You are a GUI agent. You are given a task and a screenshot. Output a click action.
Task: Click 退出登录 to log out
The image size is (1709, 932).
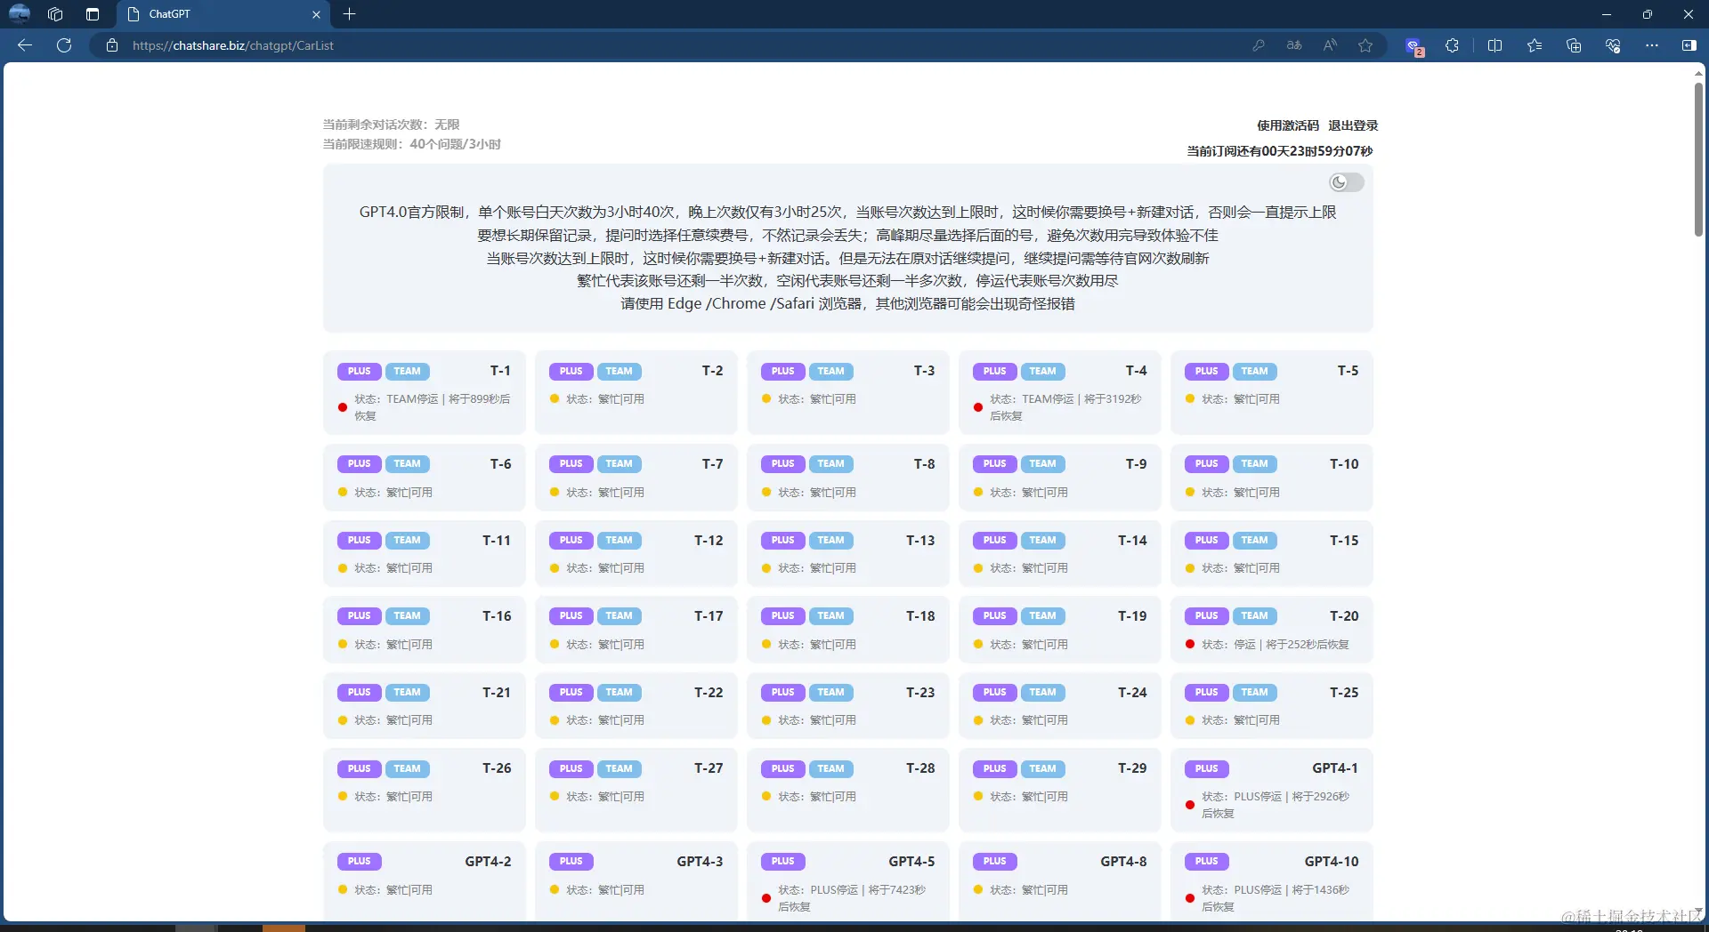(1353, 125)
